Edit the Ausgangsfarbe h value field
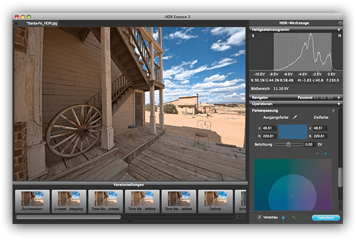This screenshot has width=356, height=240. tap(269, 136)
